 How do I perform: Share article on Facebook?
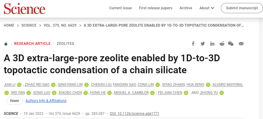[193, 44]
